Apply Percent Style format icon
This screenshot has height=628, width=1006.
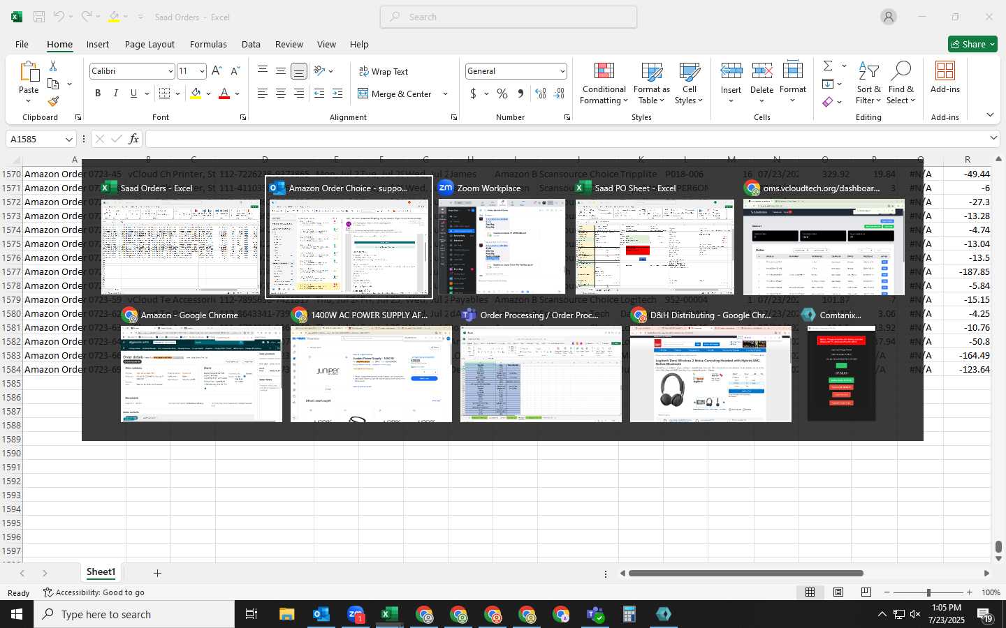pos(502,94)
